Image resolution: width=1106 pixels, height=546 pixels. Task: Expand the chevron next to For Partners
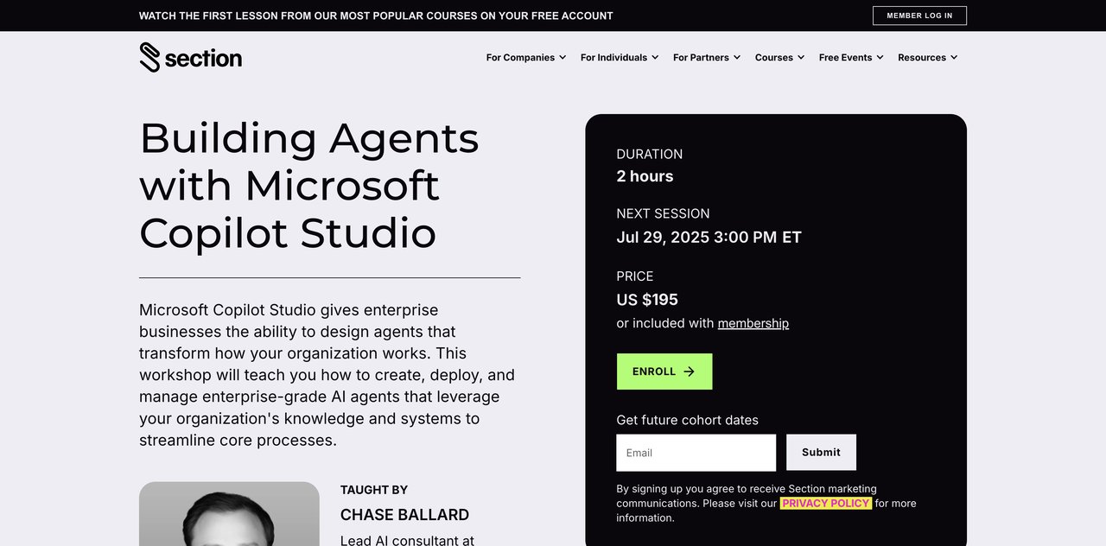737,58
